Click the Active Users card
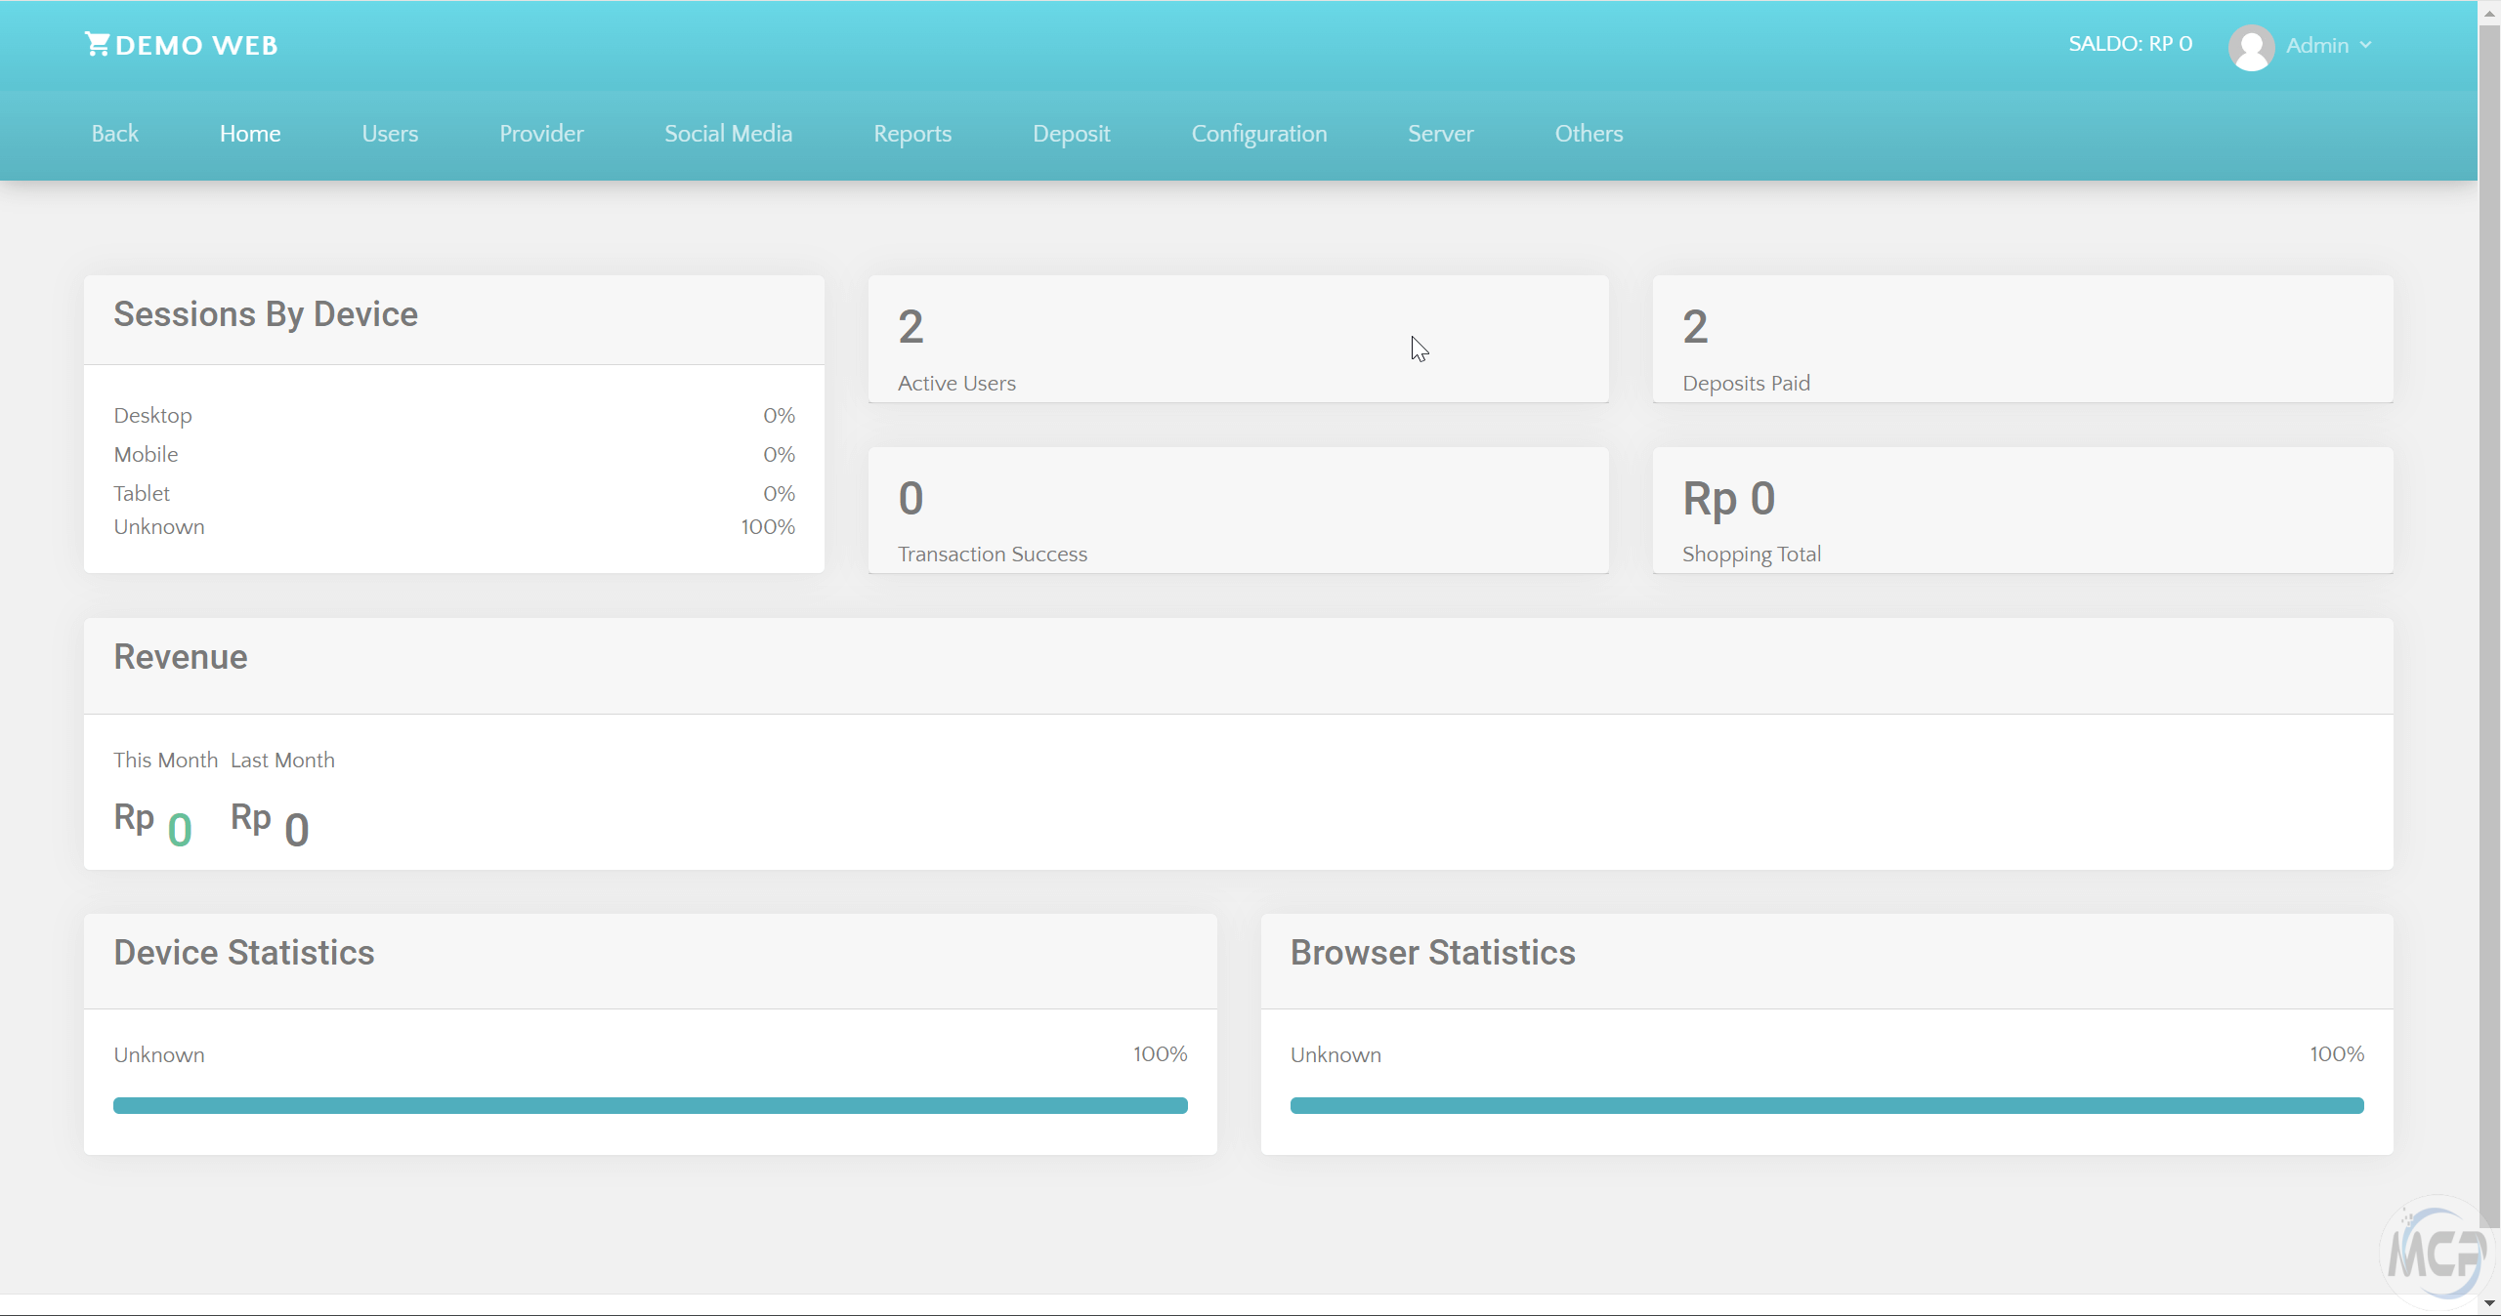Image resolution: width=2501 pixels, height=1316 pixels. [1238, 339]
